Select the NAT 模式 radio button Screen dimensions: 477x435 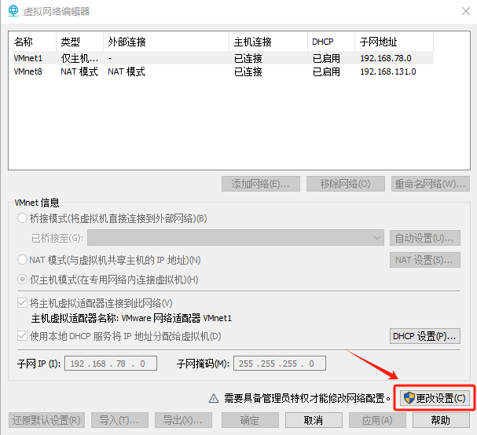pos(22,260)
